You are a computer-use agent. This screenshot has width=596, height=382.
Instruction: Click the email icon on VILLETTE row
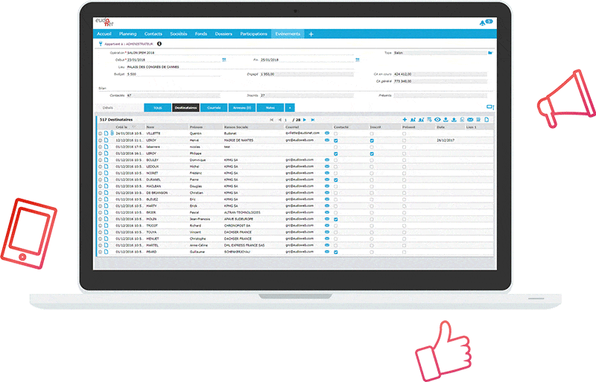[327, 133]
